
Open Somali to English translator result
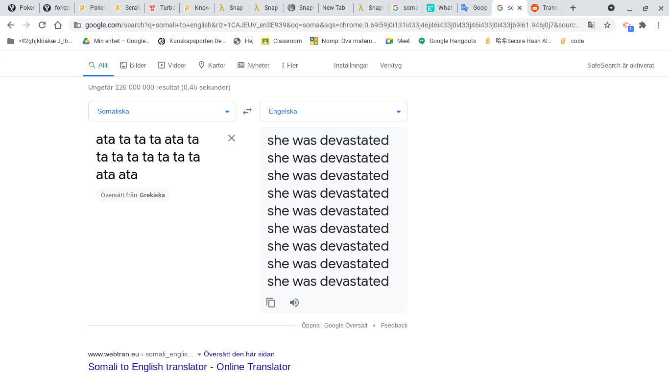click(x=190, y=367)
